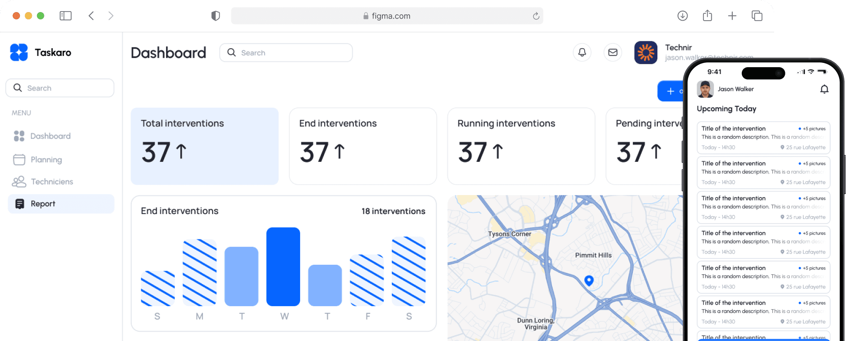Open dashboard notifications bell
Viewport: 846px width, 341px height.
[582, 53]
